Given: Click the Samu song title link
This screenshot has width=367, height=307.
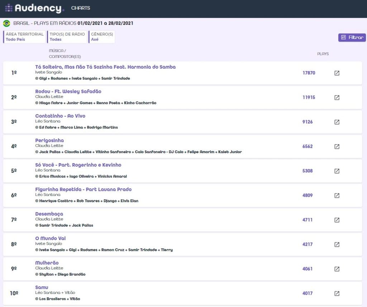Looking at the screenshot, I should click(42, 287).
